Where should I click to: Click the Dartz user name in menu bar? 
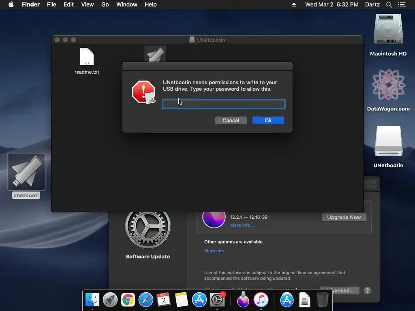(x=372, y=4)
